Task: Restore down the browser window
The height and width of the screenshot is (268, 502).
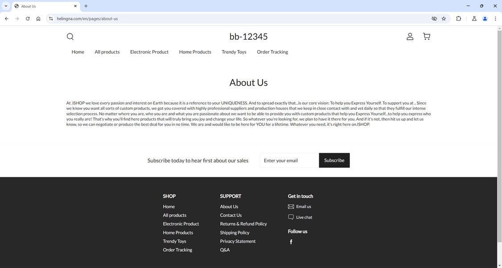Action: pyautogui.click(x=481, y=6)
